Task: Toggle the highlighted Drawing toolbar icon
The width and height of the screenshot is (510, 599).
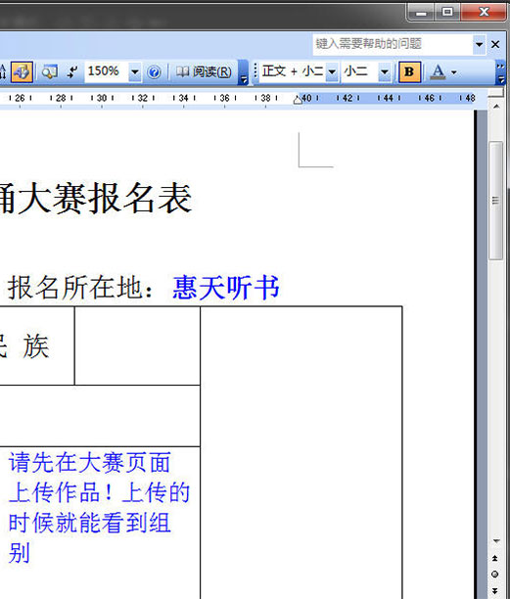Action: (x=22, y=71)
